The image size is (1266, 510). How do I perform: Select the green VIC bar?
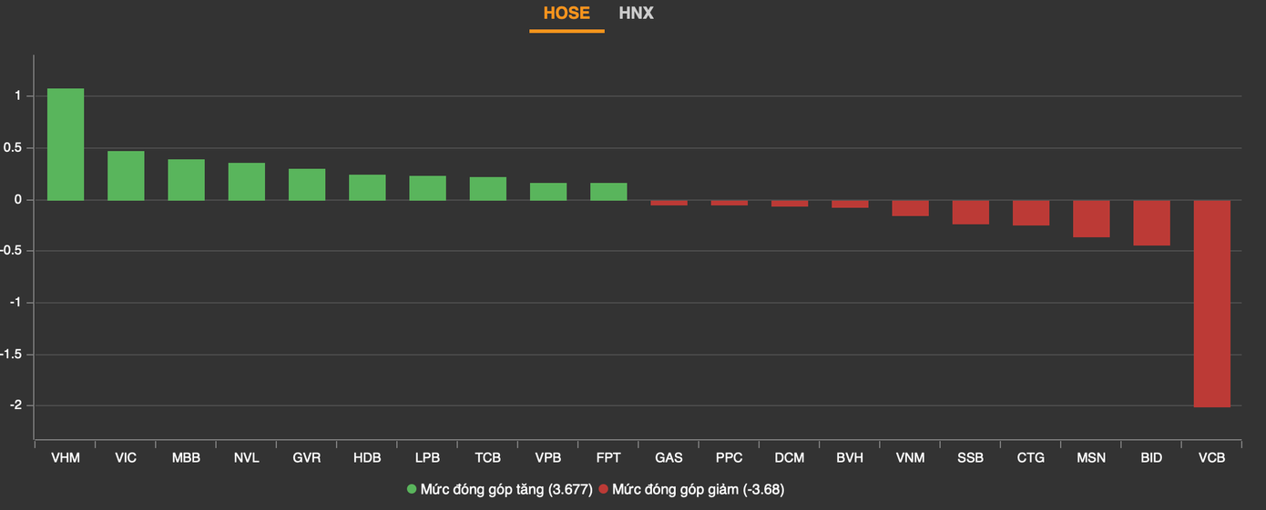(126, 175)
